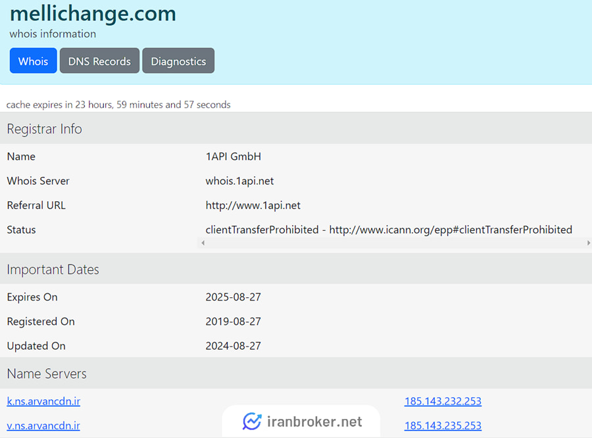Image resolution: width=592 pixels, height=438 pixels.
Task: Open the k.ns.arvancdn.ir name server link
Action: (x=43, y=401)
